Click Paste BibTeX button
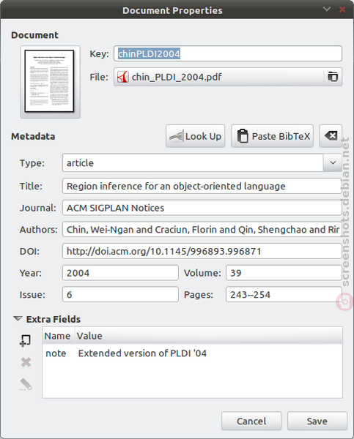This screenshot has height=439, width=354. click(x=272, y=136)
